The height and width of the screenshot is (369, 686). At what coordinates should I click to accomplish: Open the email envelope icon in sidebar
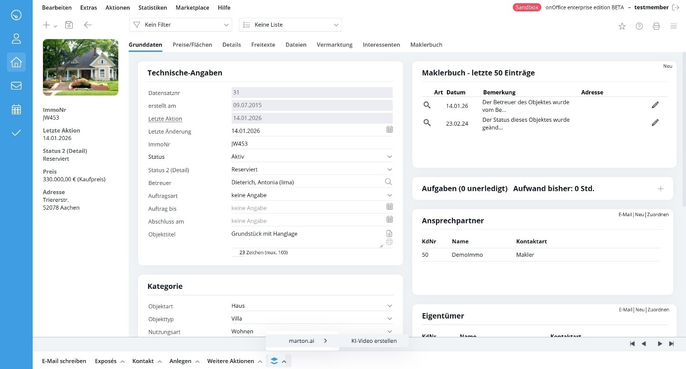[x=16, y=86]
